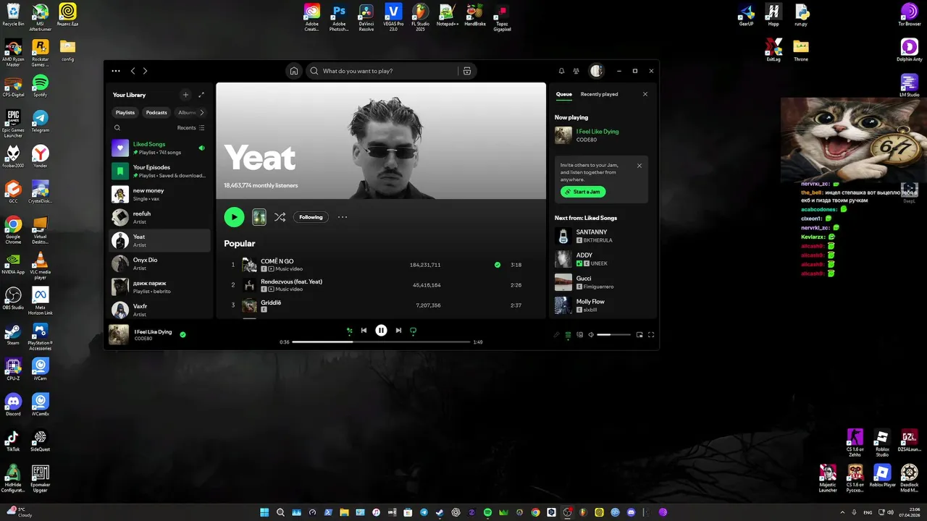This screenshot has height=521, width=927.
Task: Mute the Spotify volume speaker icon
Action: click(591, 335)
